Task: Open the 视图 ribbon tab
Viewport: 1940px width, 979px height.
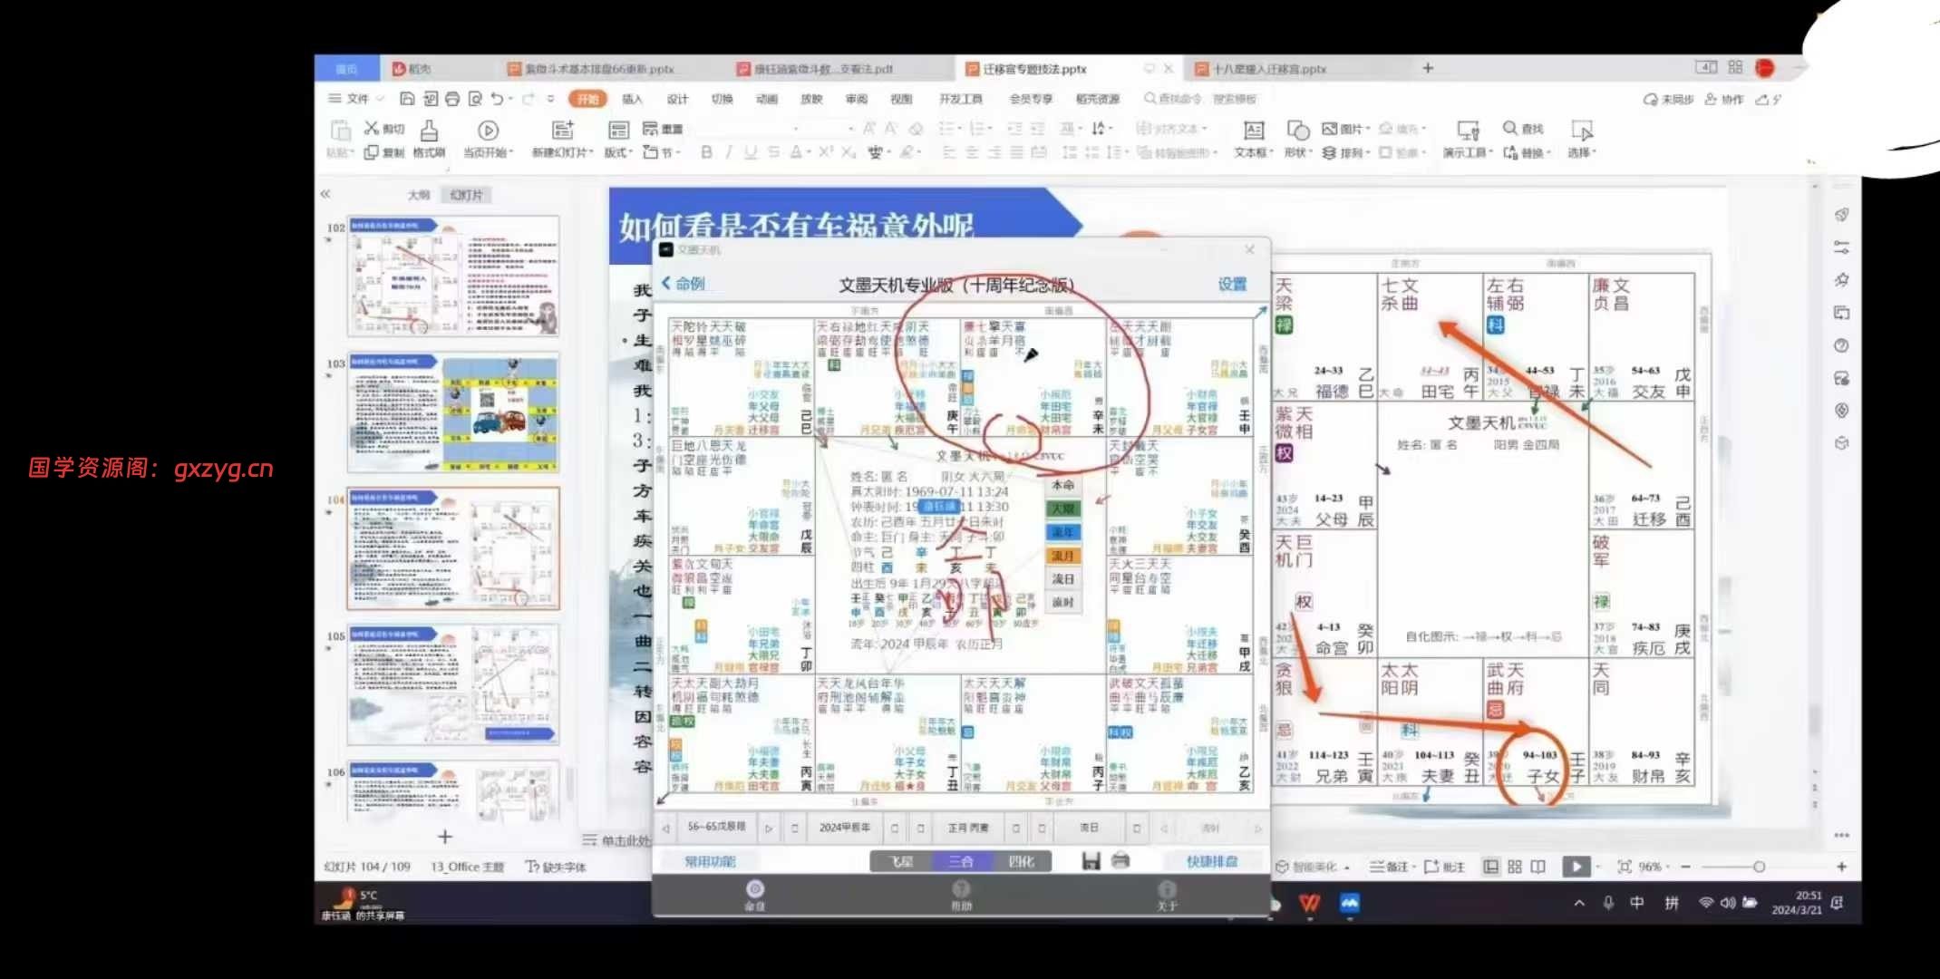Action: pos(900,99)
